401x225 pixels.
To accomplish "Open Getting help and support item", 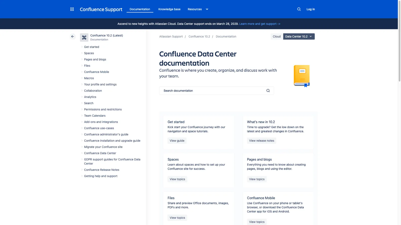I will 101,176.
